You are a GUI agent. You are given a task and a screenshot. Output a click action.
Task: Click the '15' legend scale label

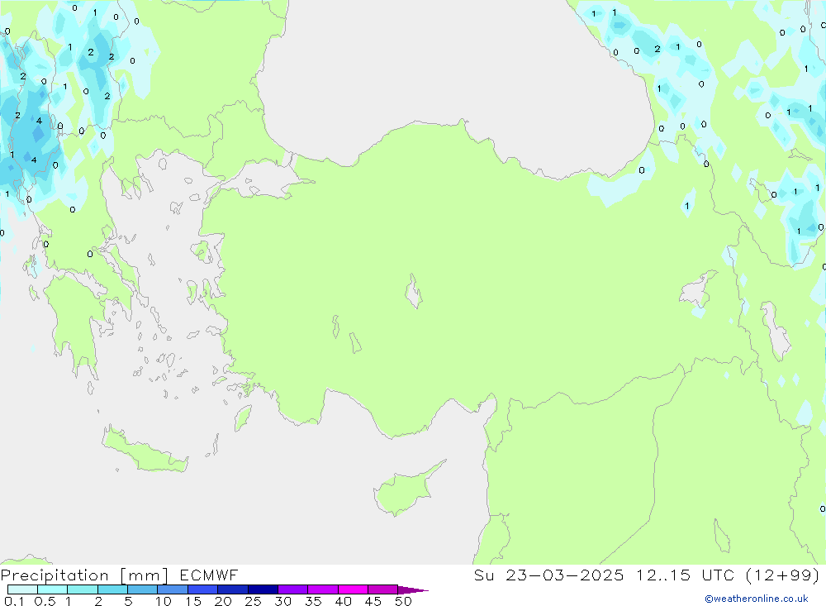[x=192, y=601]
